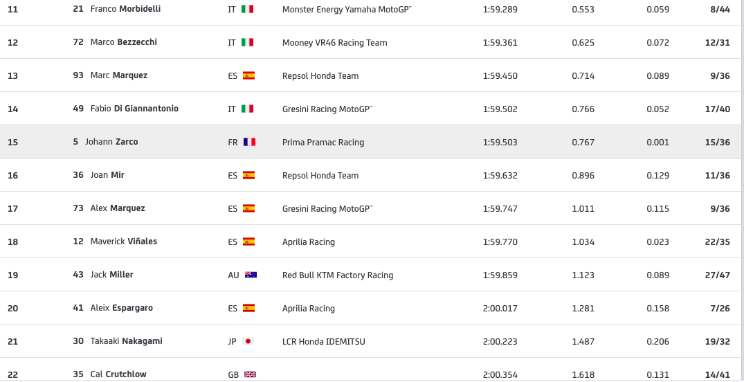Click the Spanish flag in Marc Marquez row
Viewport: 744px width, 382px height.
(x=248, y=75)
